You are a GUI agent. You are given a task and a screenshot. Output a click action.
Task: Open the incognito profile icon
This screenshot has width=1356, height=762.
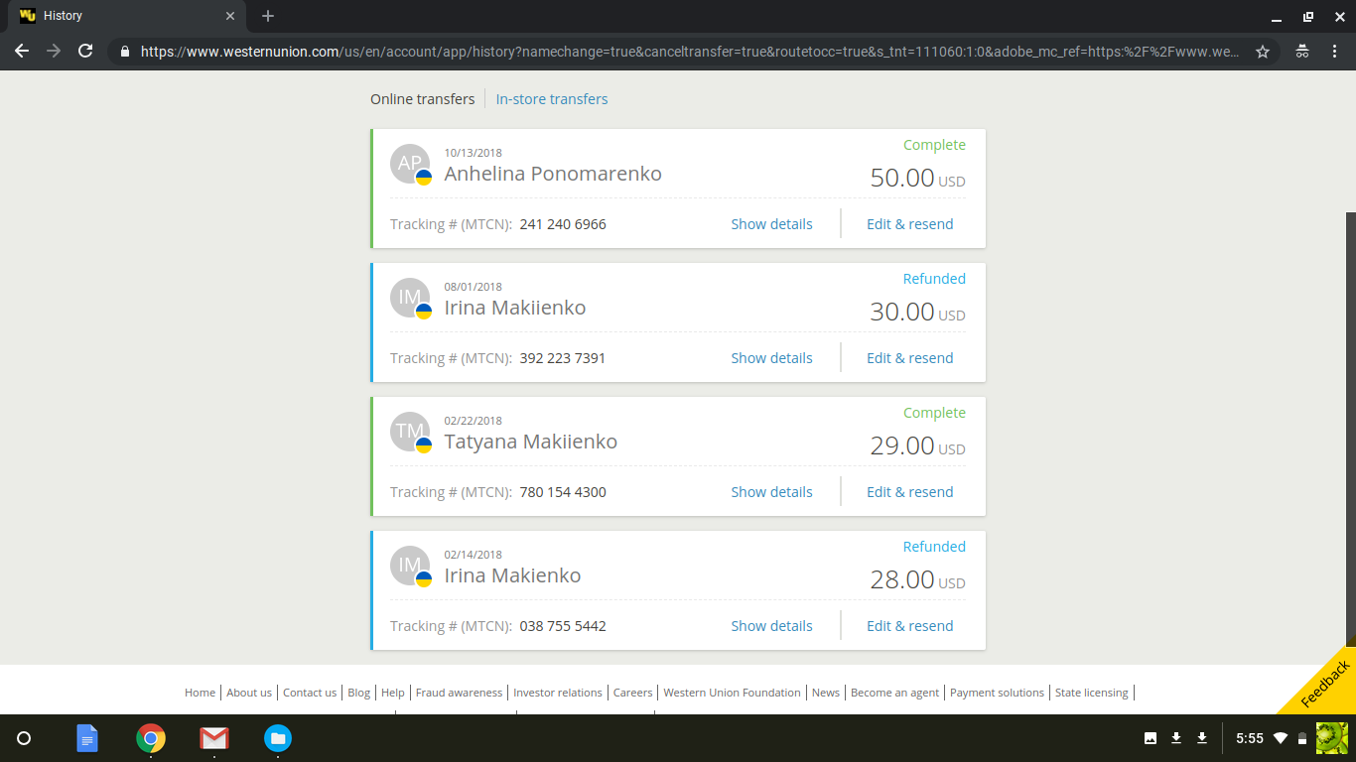click(1301, 52)
